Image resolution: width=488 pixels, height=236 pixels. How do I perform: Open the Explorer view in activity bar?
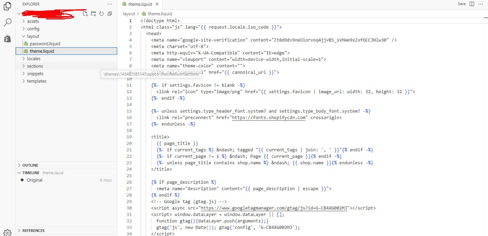[x=7, y=6]
